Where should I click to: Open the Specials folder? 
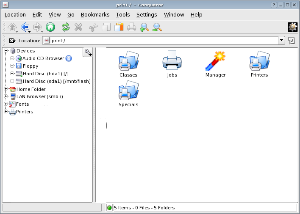point(128,94)
